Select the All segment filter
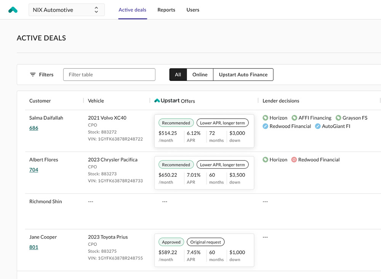Viewport: 381px width, 279px height. (178, 75)
